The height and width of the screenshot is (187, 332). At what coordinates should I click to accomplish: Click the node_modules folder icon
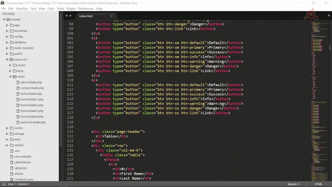pos(12,48)
